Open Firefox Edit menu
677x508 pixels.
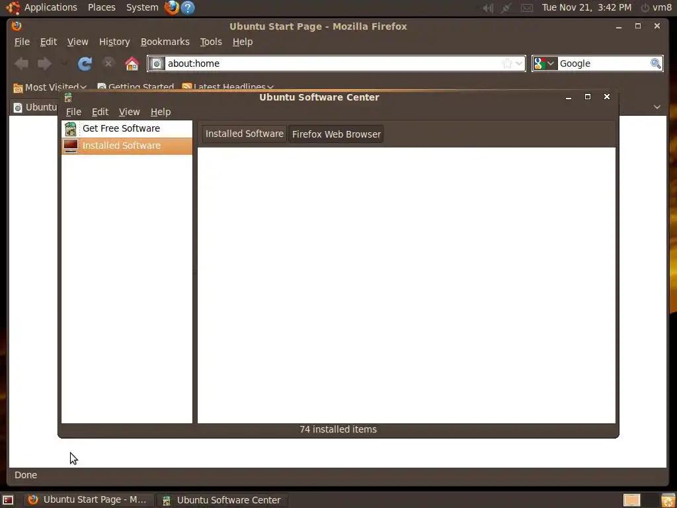pos(48,42)
